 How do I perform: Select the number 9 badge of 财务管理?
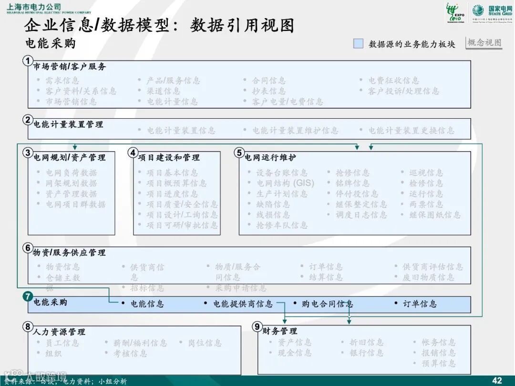point(257,326)
